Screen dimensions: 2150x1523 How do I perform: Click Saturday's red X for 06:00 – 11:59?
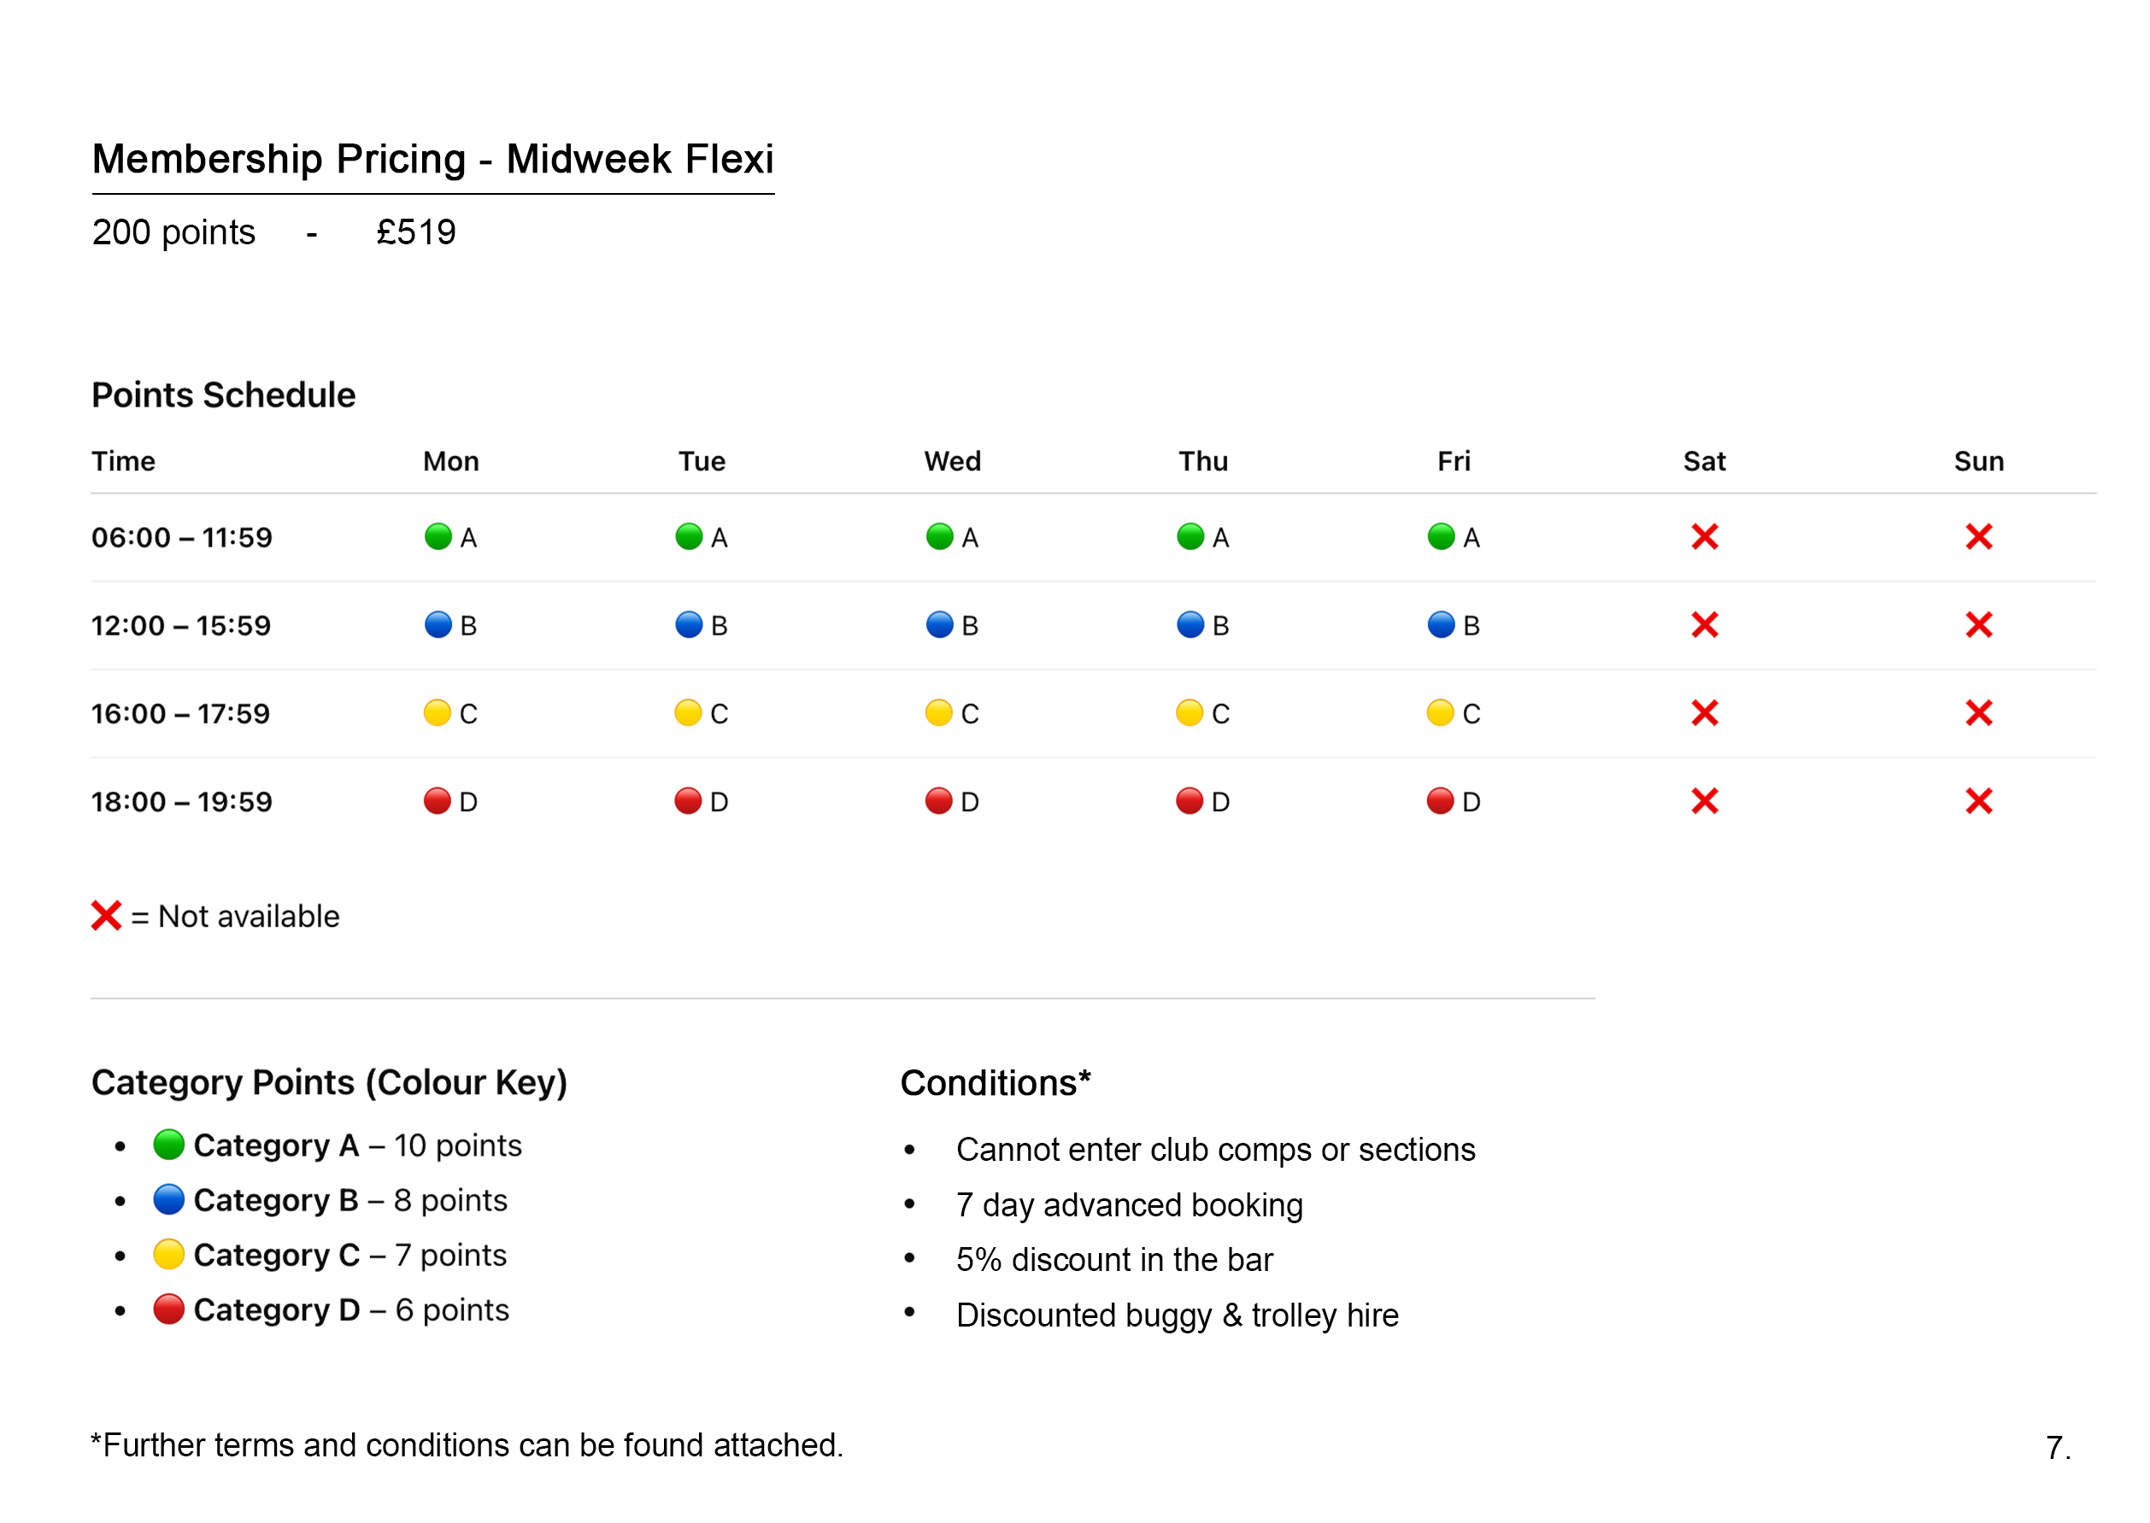coord(1705,536)
